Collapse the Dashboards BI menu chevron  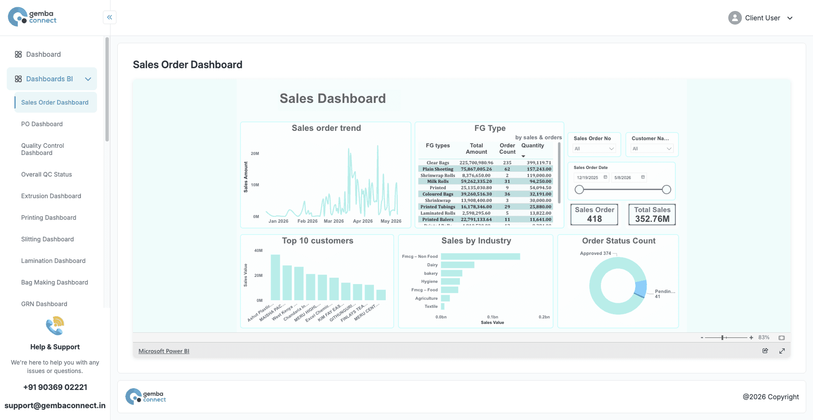[x=88, y=79]
